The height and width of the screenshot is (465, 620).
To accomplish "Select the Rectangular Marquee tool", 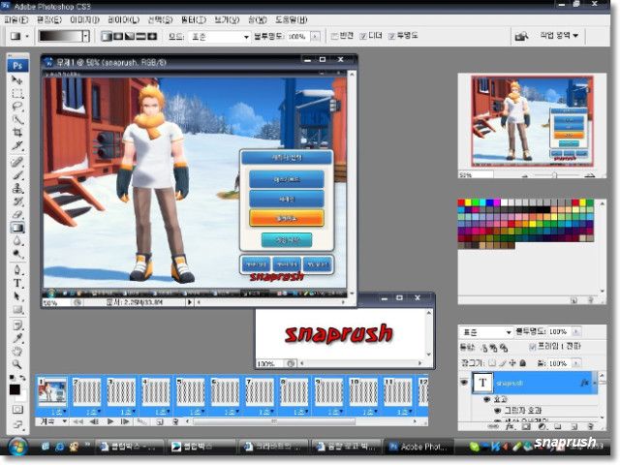I will [17, 94].
